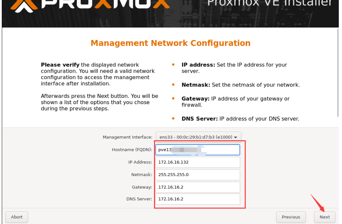342x224 pixels.
Task: Abort the installation
Action: [16, 217]
